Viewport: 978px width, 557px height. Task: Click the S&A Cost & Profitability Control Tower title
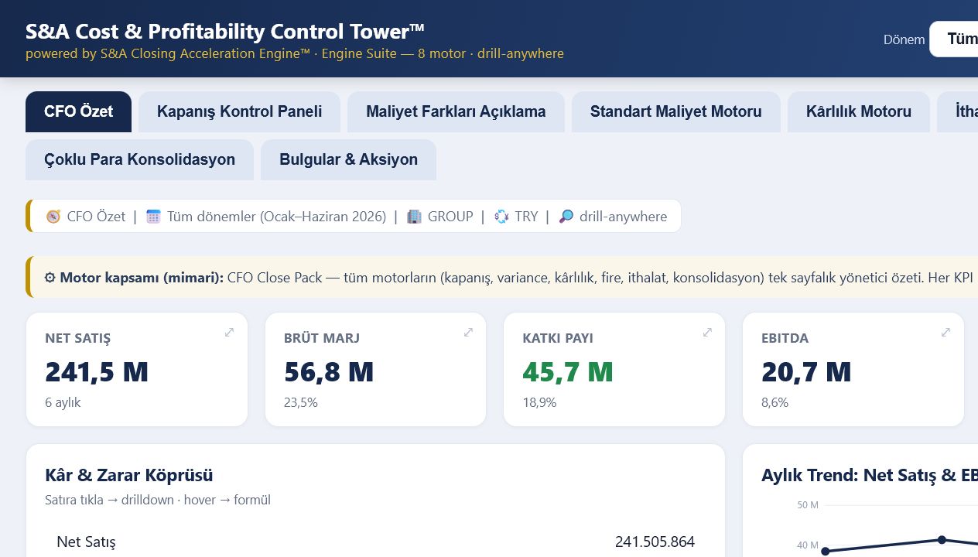(225, 31)
